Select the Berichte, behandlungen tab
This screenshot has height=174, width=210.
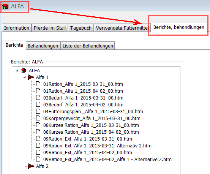[179, 27]
